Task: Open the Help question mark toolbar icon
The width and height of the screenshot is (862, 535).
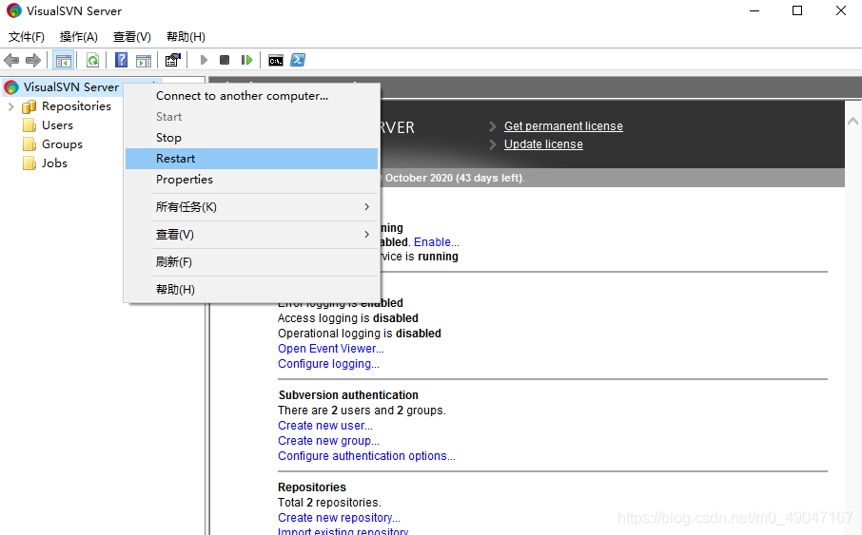Action: pyautogui.click(x=121, y=60)
